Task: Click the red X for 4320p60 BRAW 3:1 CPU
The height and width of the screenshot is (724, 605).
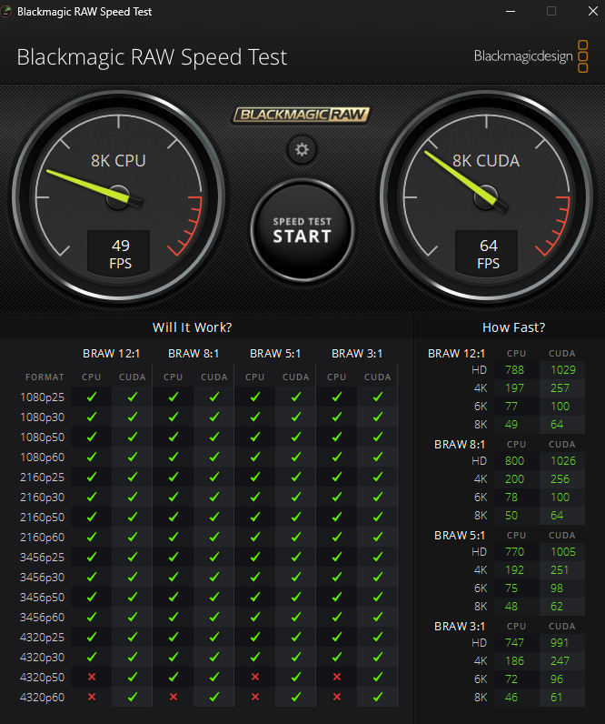Action: click(337, 697)
